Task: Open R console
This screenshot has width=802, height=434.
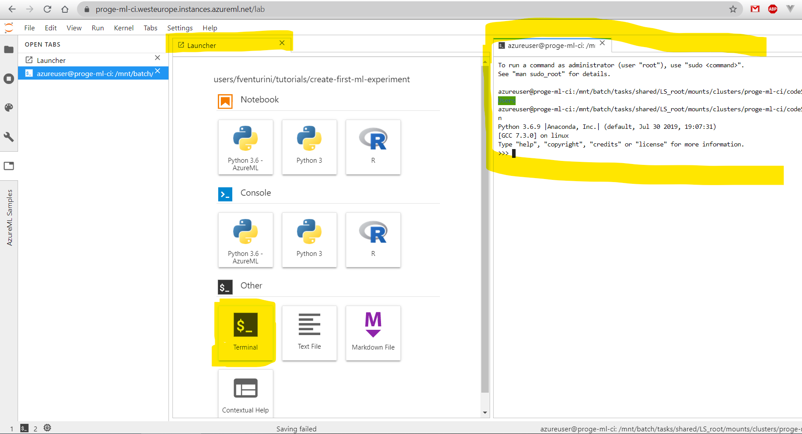Action: [373, 240]
